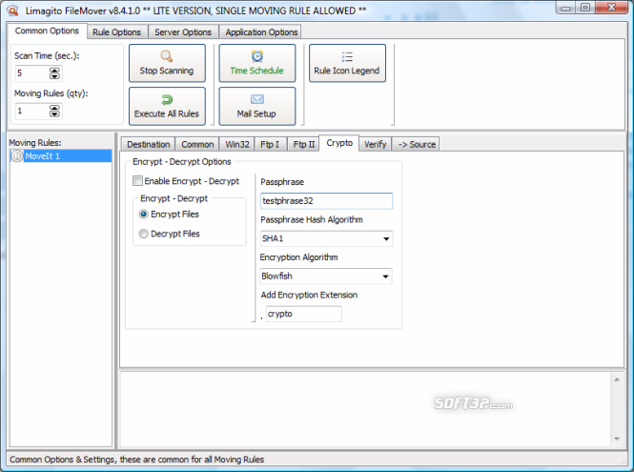The height and width of the screenshot is (472, 634).
Task: Open the Ftp II tab
Action: (304, 144)
